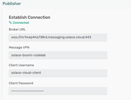Click the wss:// prefix of the broker URL
131x100 pixels.
point(16,37)
